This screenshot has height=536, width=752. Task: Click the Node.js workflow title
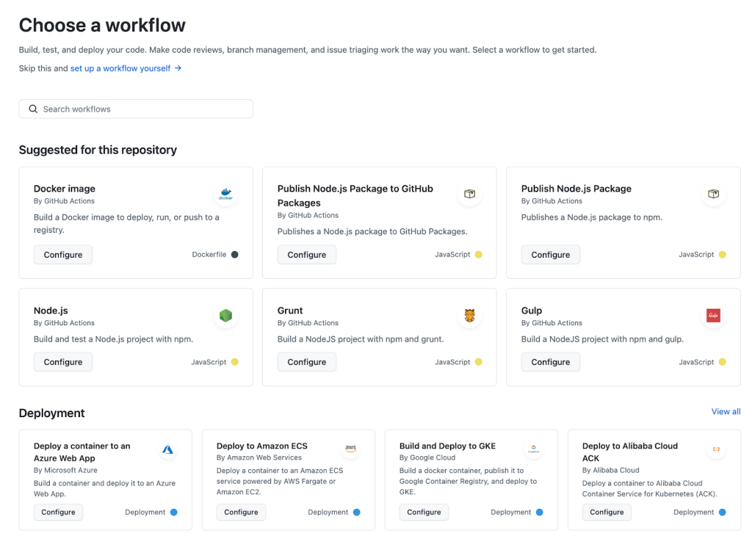click(x=51, y=311)
